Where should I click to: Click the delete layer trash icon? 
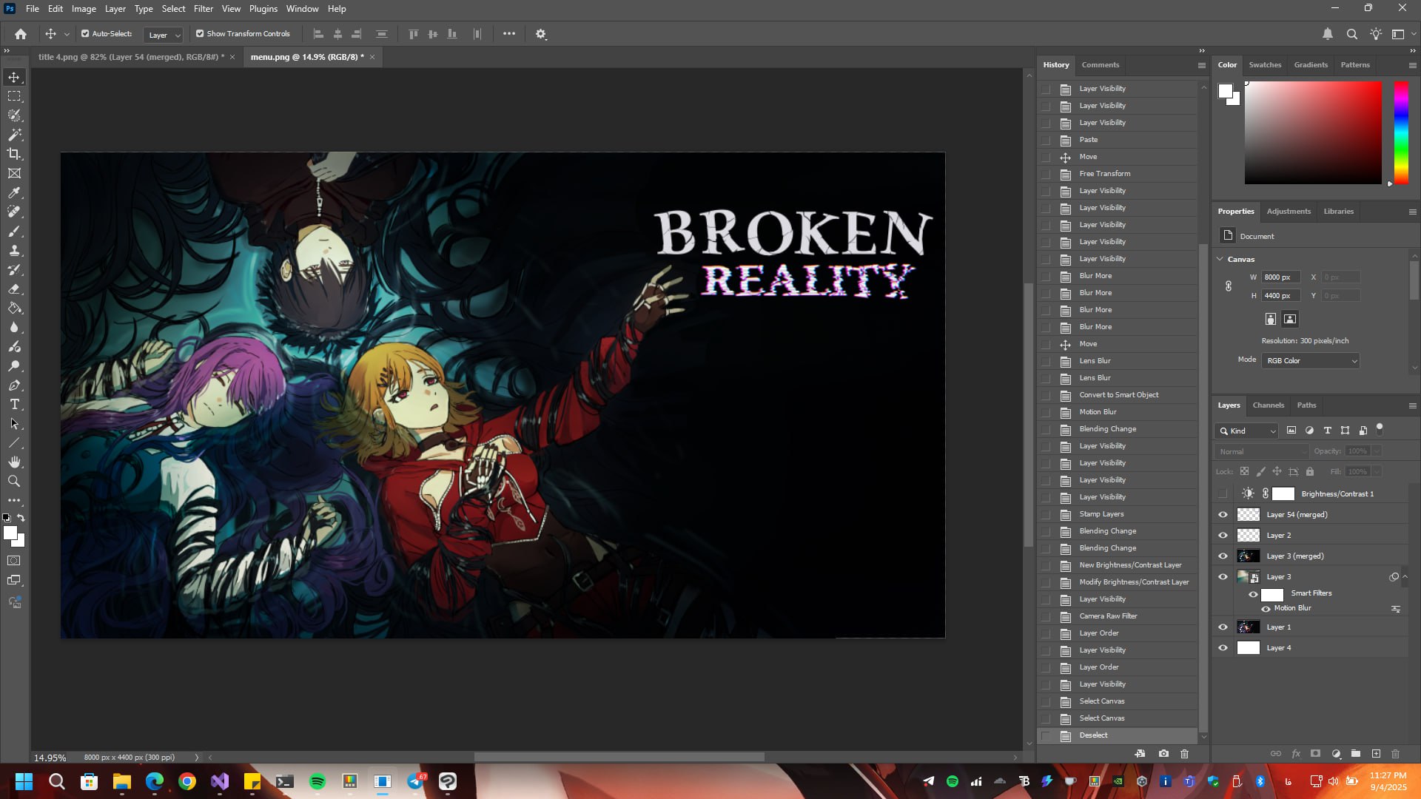1396,754
